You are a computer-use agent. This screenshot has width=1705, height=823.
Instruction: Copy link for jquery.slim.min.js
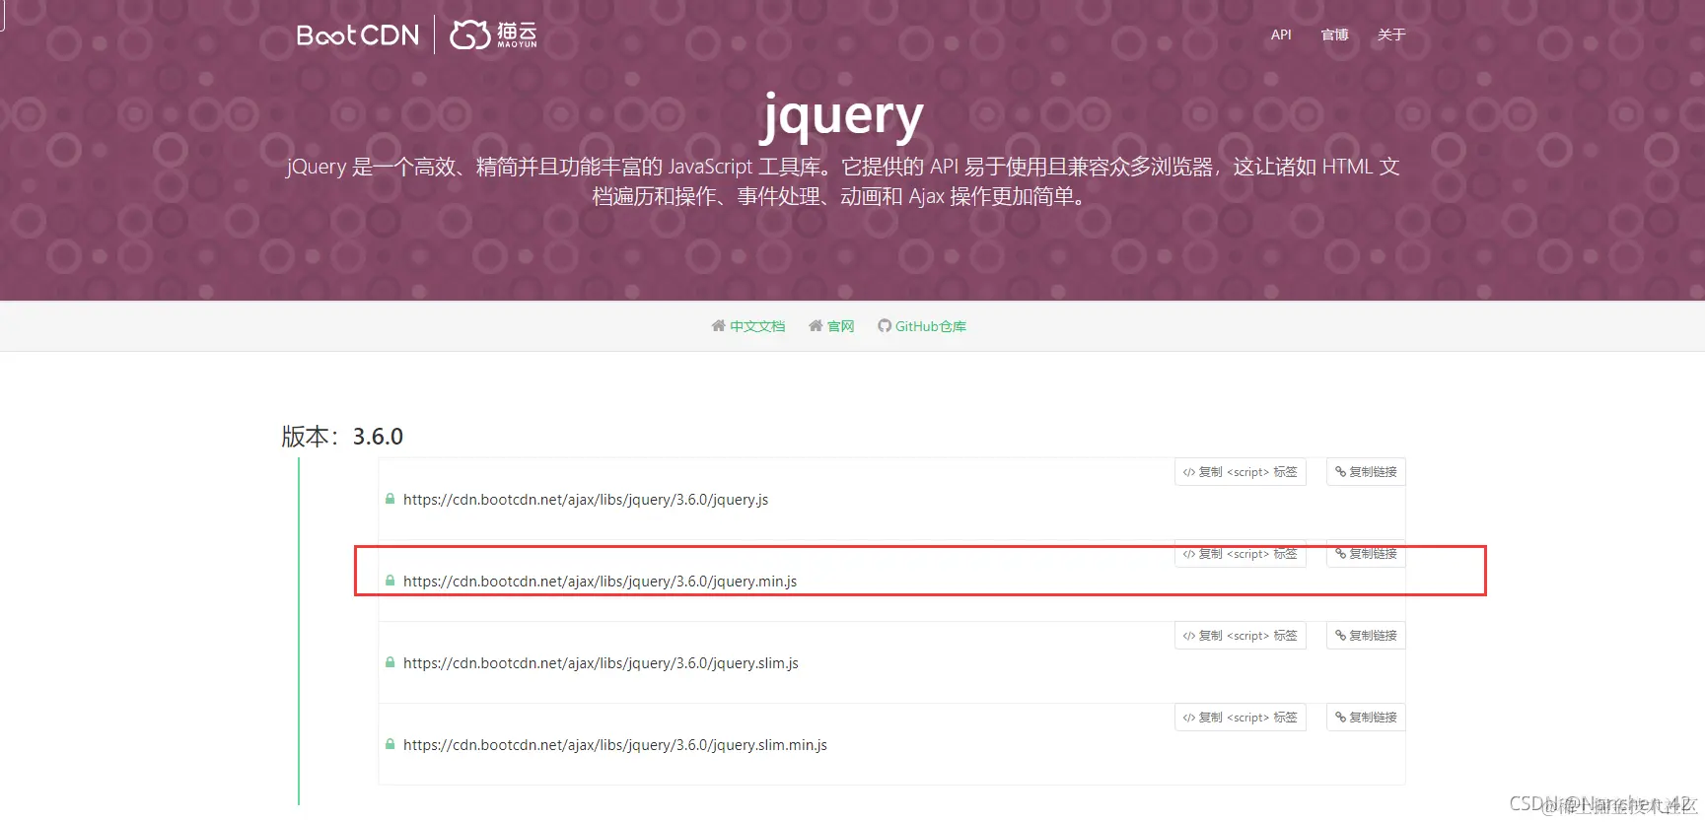[1366, 718]
